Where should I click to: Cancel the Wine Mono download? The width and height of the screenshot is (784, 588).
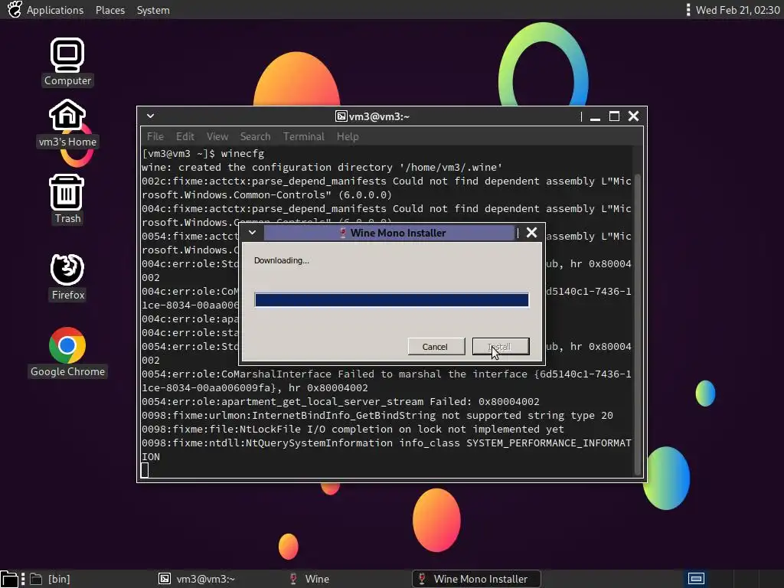tap(436, 347)
